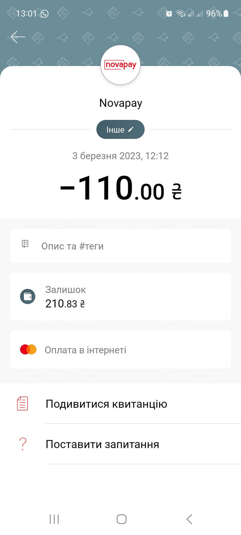Tap the red question mark icon

tap(23, 444)
